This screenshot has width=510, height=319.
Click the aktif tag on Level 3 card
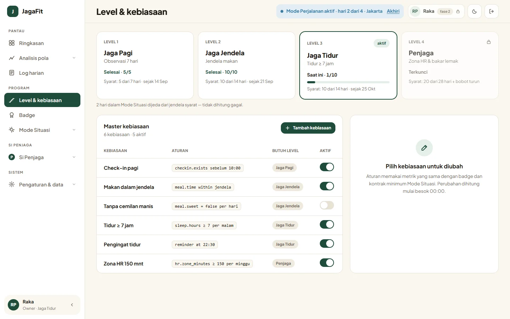click(381, 43)
